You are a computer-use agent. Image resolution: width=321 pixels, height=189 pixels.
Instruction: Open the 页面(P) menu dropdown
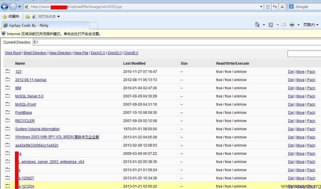[310, 25]
